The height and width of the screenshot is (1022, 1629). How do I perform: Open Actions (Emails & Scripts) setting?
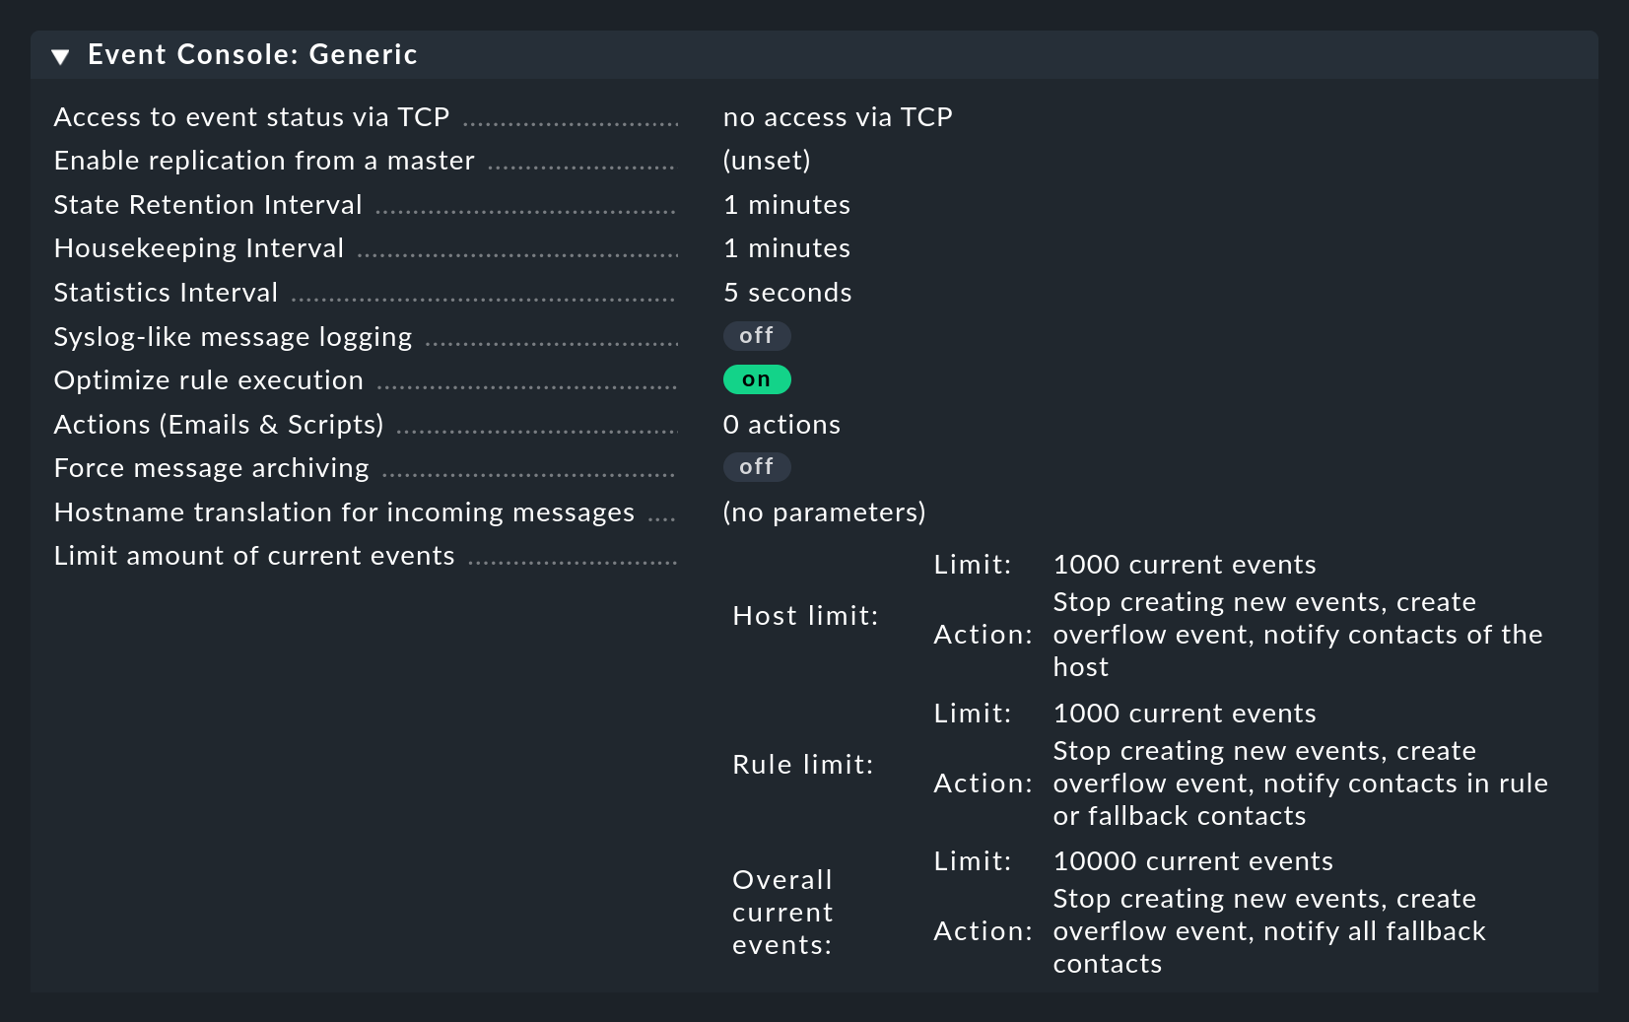[219, 425]
